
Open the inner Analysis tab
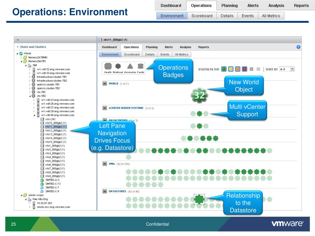(x=185, y=47)
